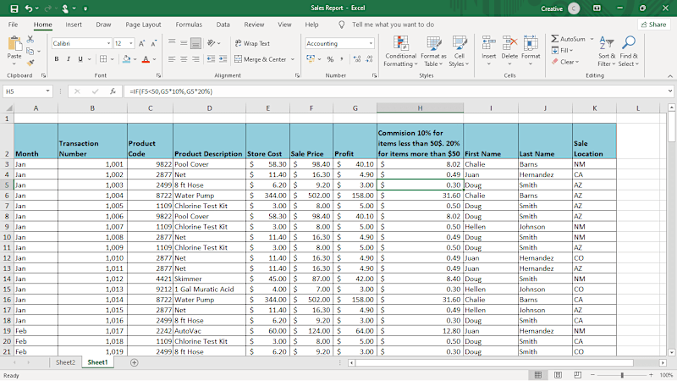Click the Percent Style icon
Screen dimensions: 677x381
(x=330, y=58)
